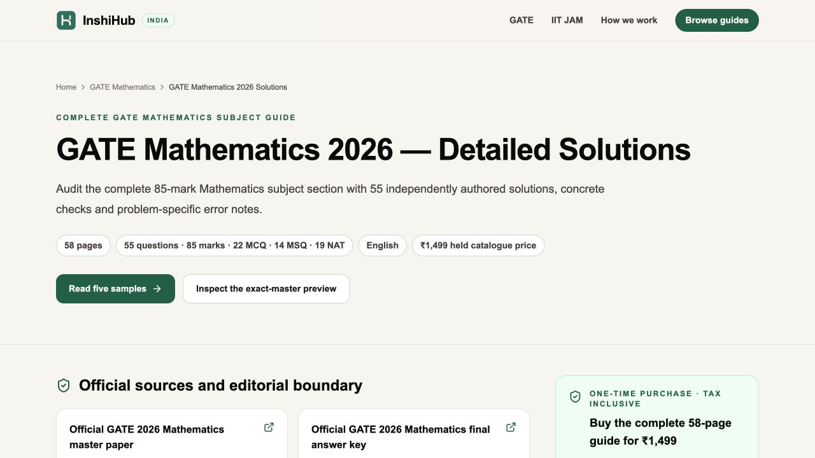Click the page title GATE Mathematics 2026
Image resolution: width=815 pixels, height=458 pixels.
[373, 149]
